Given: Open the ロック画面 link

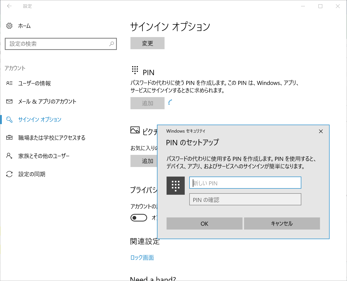Looking at the screenshot, I should pyautogui.click(x=142, y=258).
